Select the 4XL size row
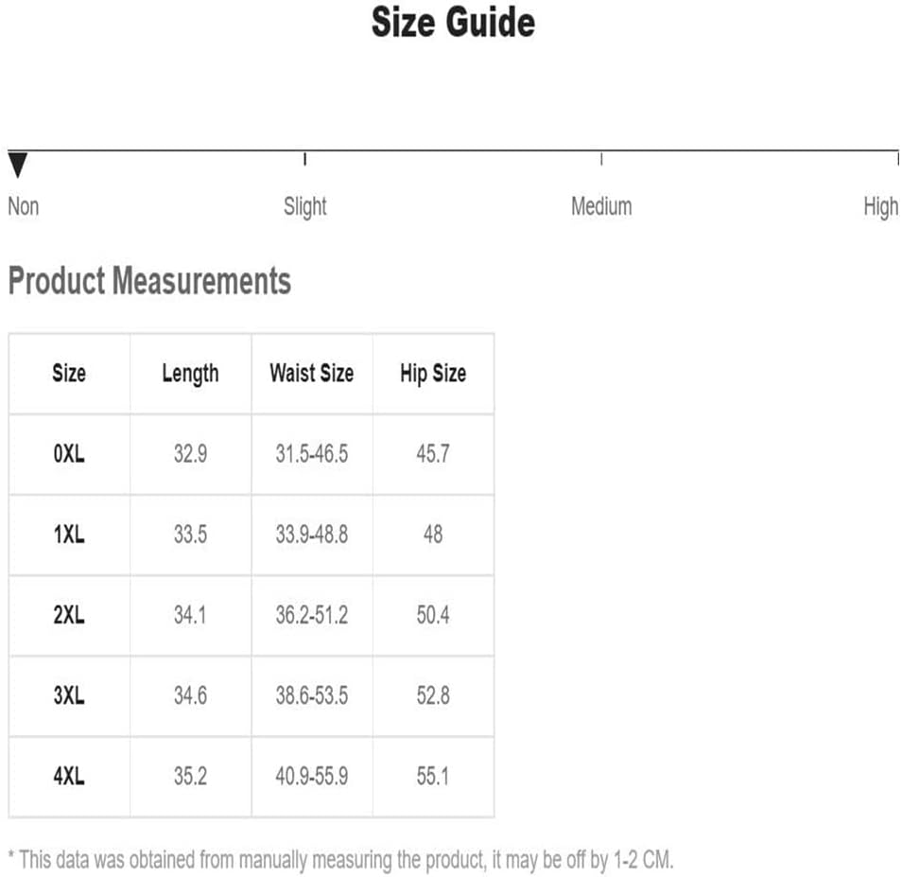 (x=69, y=777)
